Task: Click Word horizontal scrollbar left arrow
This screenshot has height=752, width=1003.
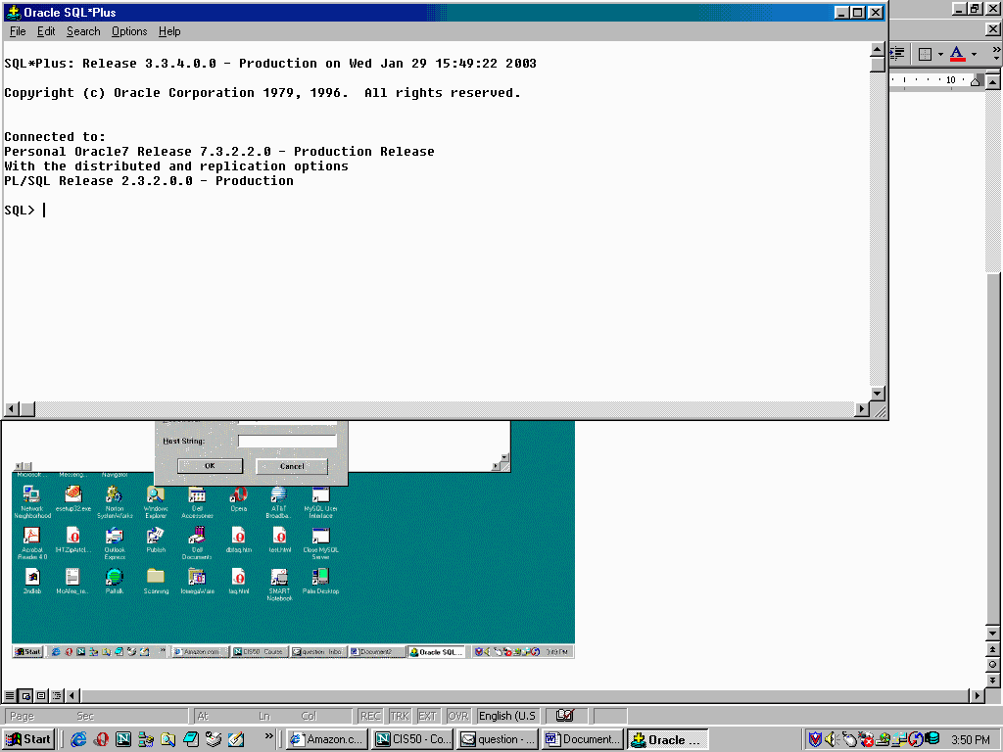Action: pos(72,696)
